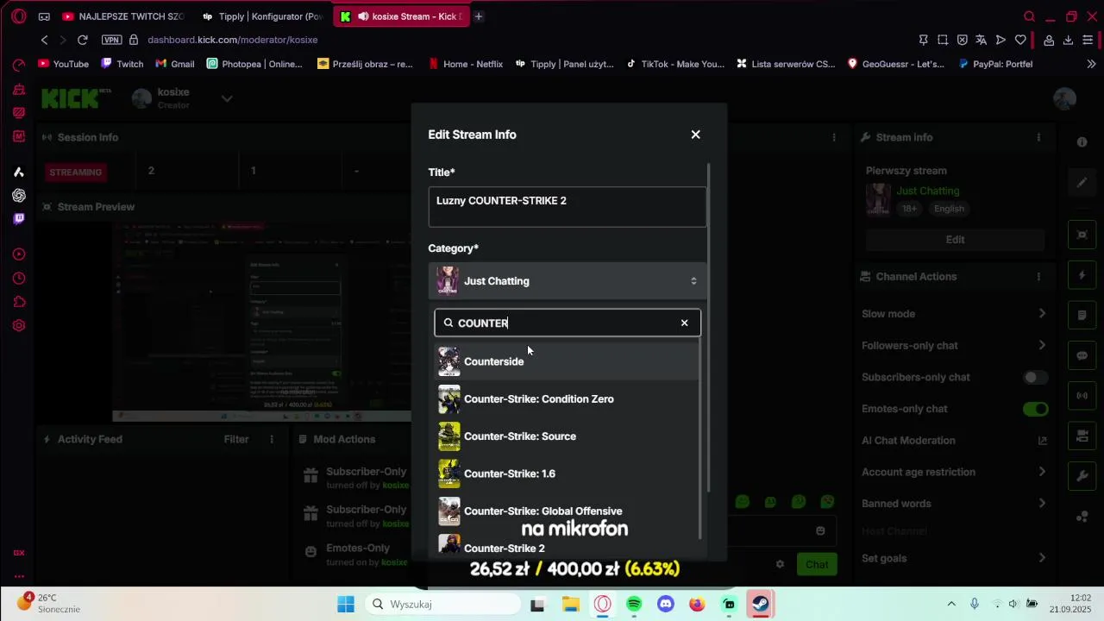
Task: Select Counter-Strike 2 category
Action: (567, 548)
